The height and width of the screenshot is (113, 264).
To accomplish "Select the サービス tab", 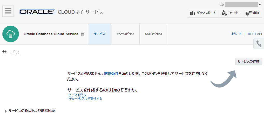I will point(99,34).
